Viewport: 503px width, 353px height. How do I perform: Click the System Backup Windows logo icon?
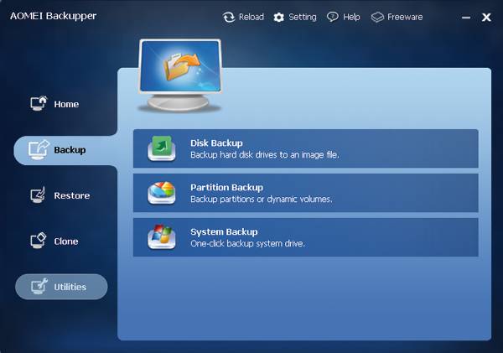tap(162, 236)
